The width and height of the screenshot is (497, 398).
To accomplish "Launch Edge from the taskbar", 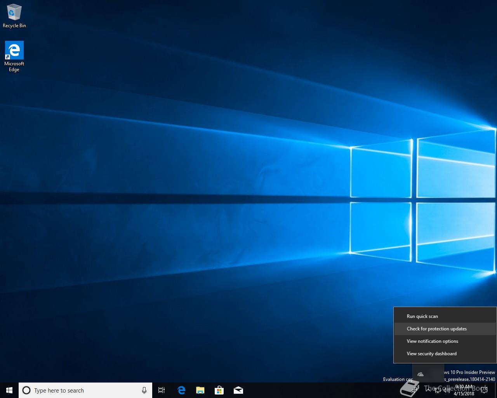I will pyautogui.click(x=181, y=390).
